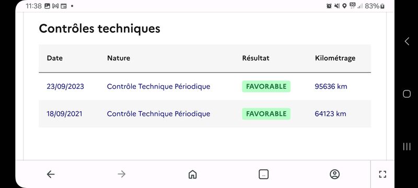418x188 pixels.
Task: Click FAVORABLE badge for 2021 inspection
Action: (x=266, y=114)
